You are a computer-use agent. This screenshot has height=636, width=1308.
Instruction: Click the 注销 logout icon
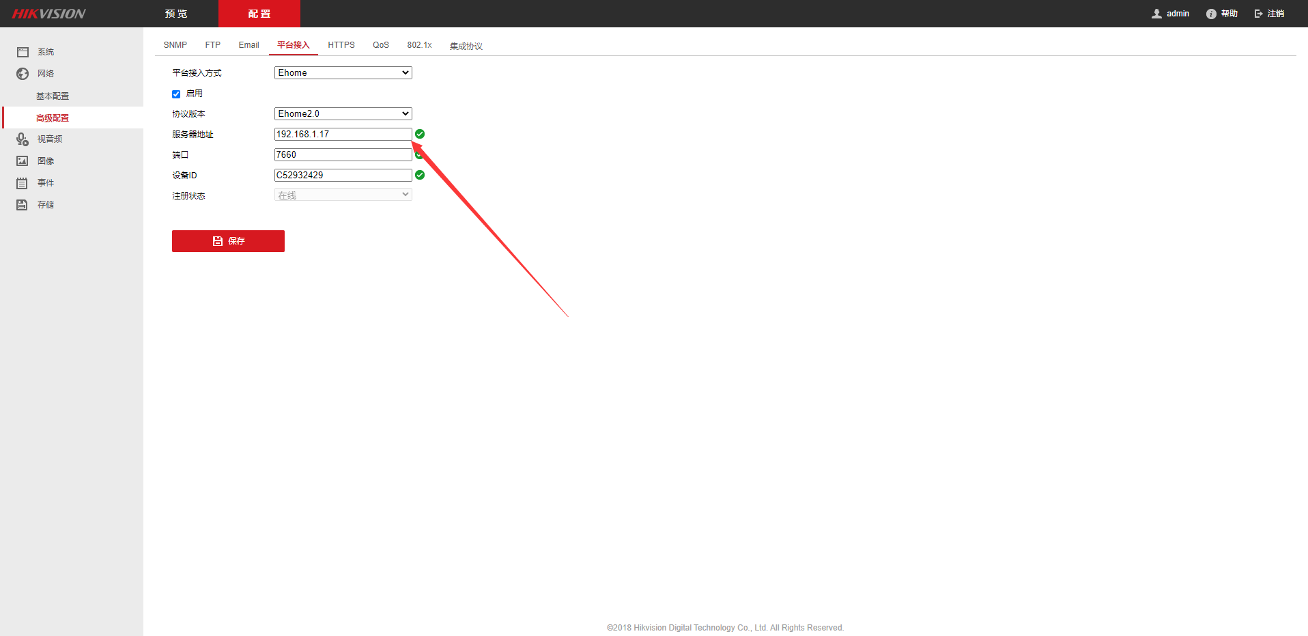tap(1258, 14)
